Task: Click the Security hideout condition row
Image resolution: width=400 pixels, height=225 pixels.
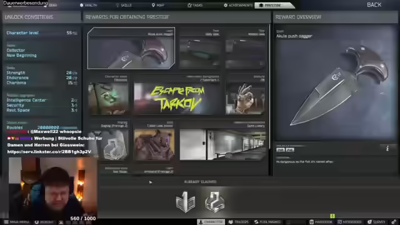Action: coord(42,106)
